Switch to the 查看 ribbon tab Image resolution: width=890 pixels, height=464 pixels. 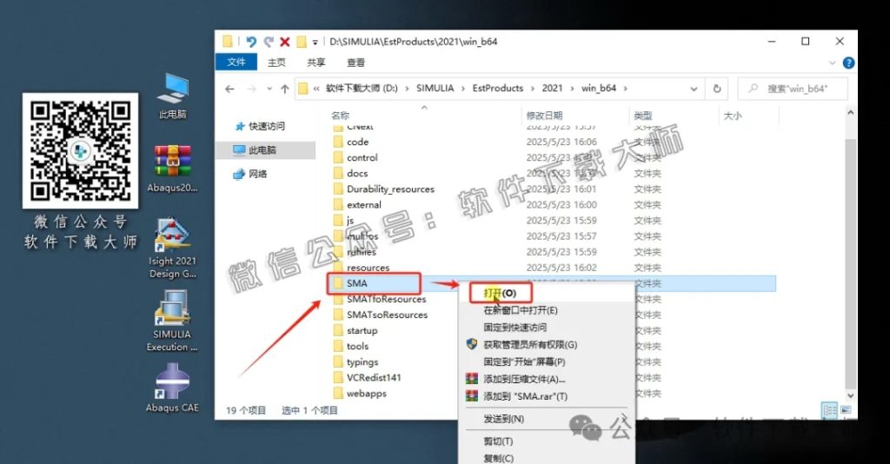point(355,63)
